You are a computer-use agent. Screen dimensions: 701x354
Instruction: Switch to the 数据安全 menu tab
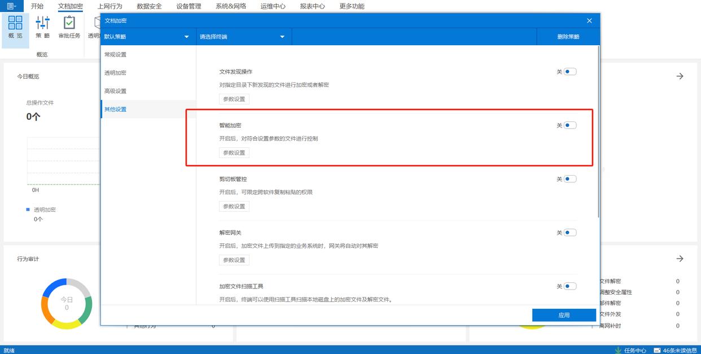coord(149,6)
